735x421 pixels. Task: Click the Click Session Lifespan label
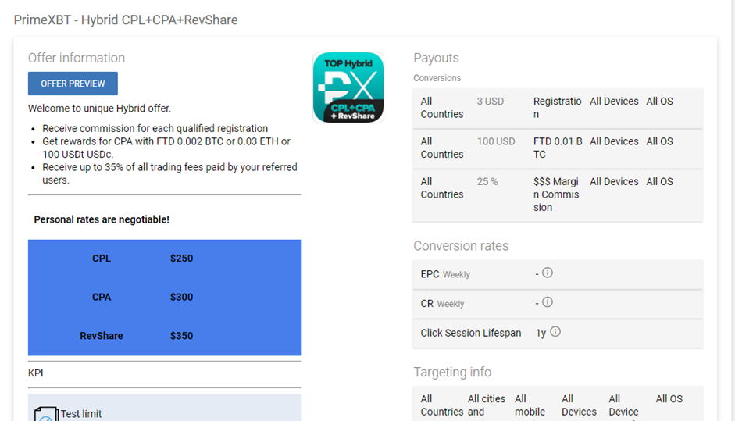click(x=471, y=333)
